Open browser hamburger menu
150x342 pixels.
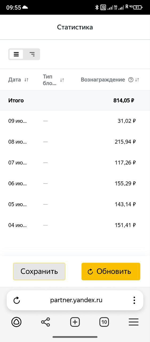tap(134, 322)
